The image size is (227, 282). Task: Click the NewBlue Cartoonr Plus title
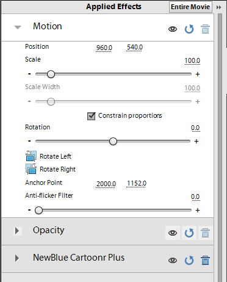tap(79, 258)
